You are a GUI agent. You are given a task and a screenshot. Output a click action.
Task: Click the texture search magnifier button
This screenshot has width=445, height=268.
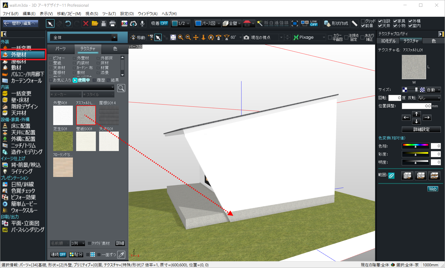[x=121, y=88]
